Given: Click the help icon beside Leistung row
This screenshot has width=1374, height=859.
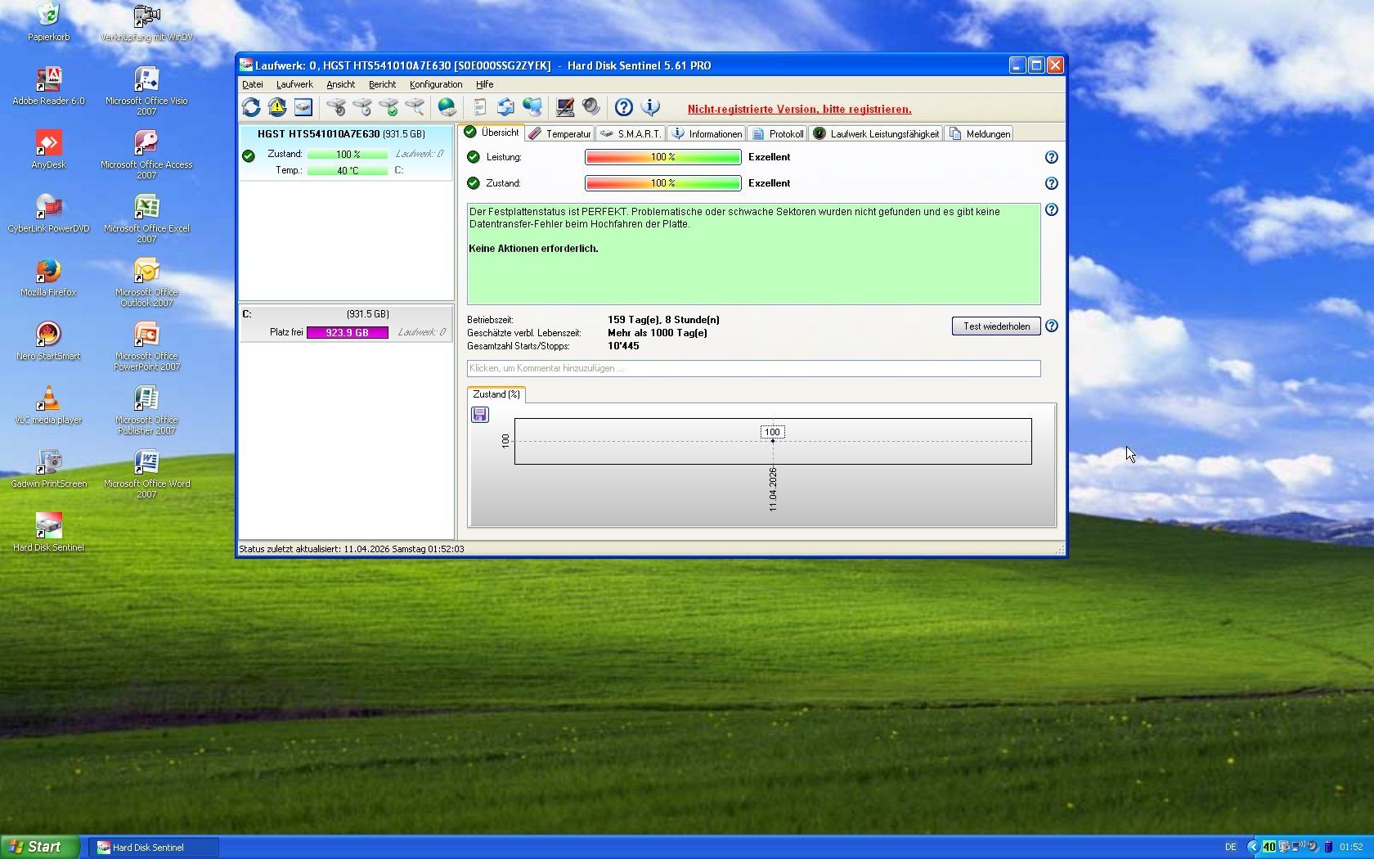Looking at the screenshot, I should click(1052, 157).
